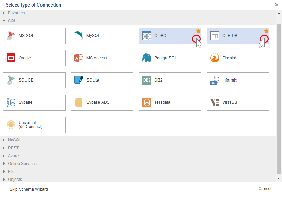Screen dimensions: 282x197
Task: Select the Universal dotConnect circle icon
Action: coord(11,125)
